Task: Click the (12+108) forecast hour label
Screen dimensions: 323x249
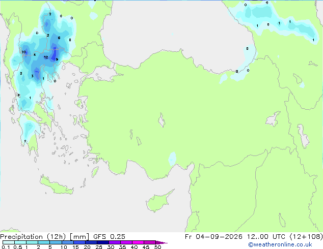Action: [x=306, y=237]
